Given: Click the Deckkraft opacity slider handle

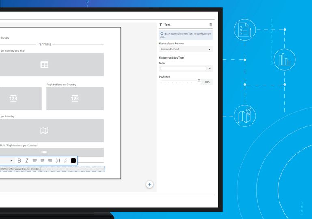Looking at the screenshot, I should click(x=199, y=81).
